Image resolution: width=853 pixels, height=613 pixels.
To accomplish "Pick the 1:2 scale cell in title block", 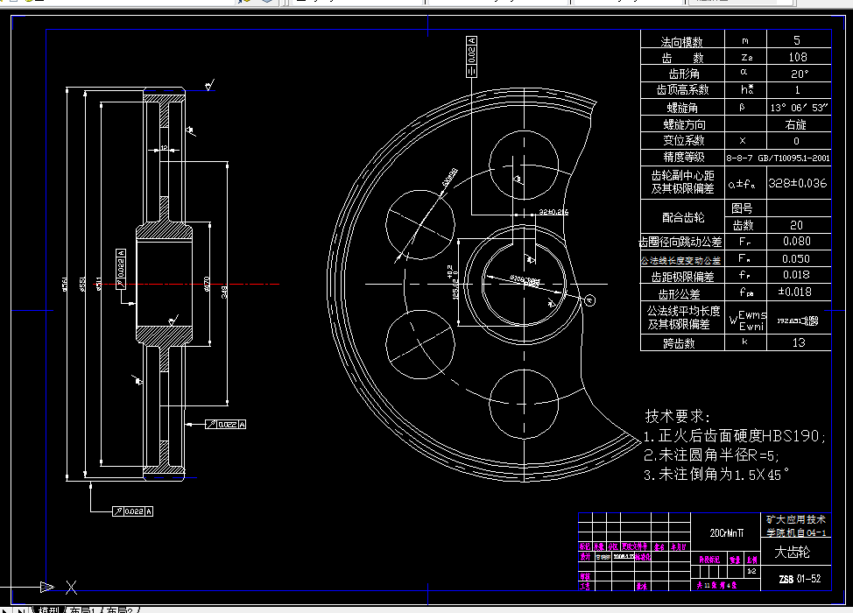I will (751, 571).
